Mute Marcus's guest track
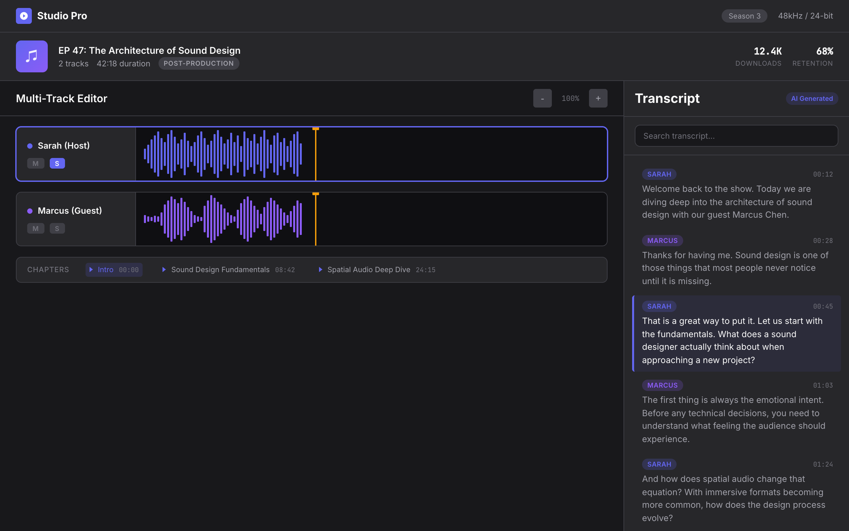849x531 pixels. point(35,228)
